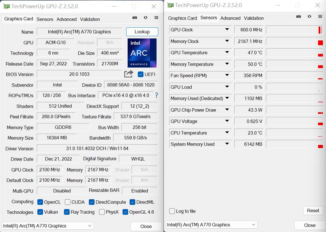
Task: Click the Intel Arc Graphics logo
Action: point(142,53)
